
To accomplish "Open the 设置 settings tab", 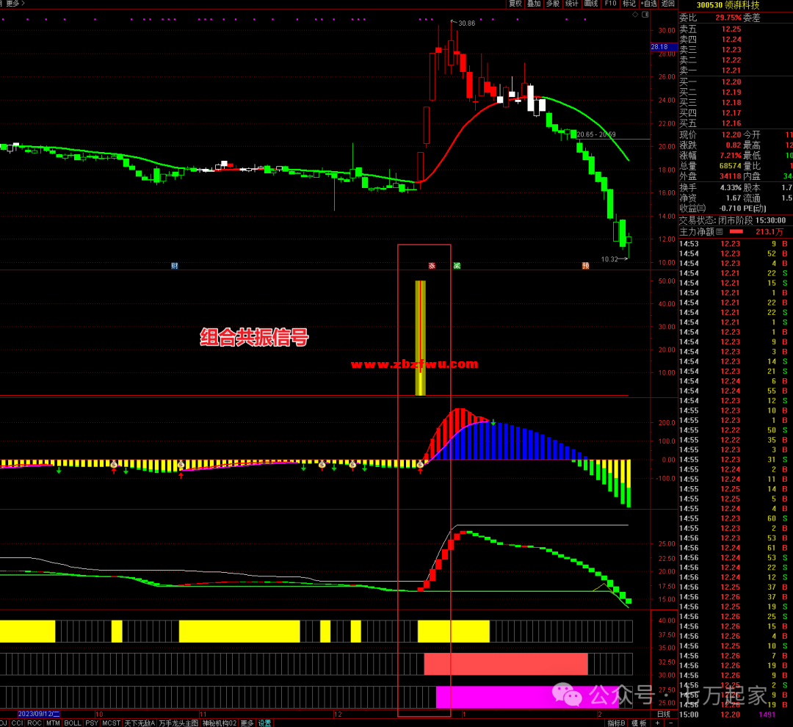I will pyautogui.click(x=265, y=723).
